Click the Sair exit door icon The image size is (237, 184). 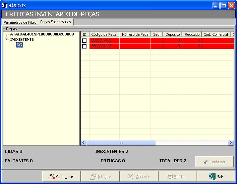(212, 176)
